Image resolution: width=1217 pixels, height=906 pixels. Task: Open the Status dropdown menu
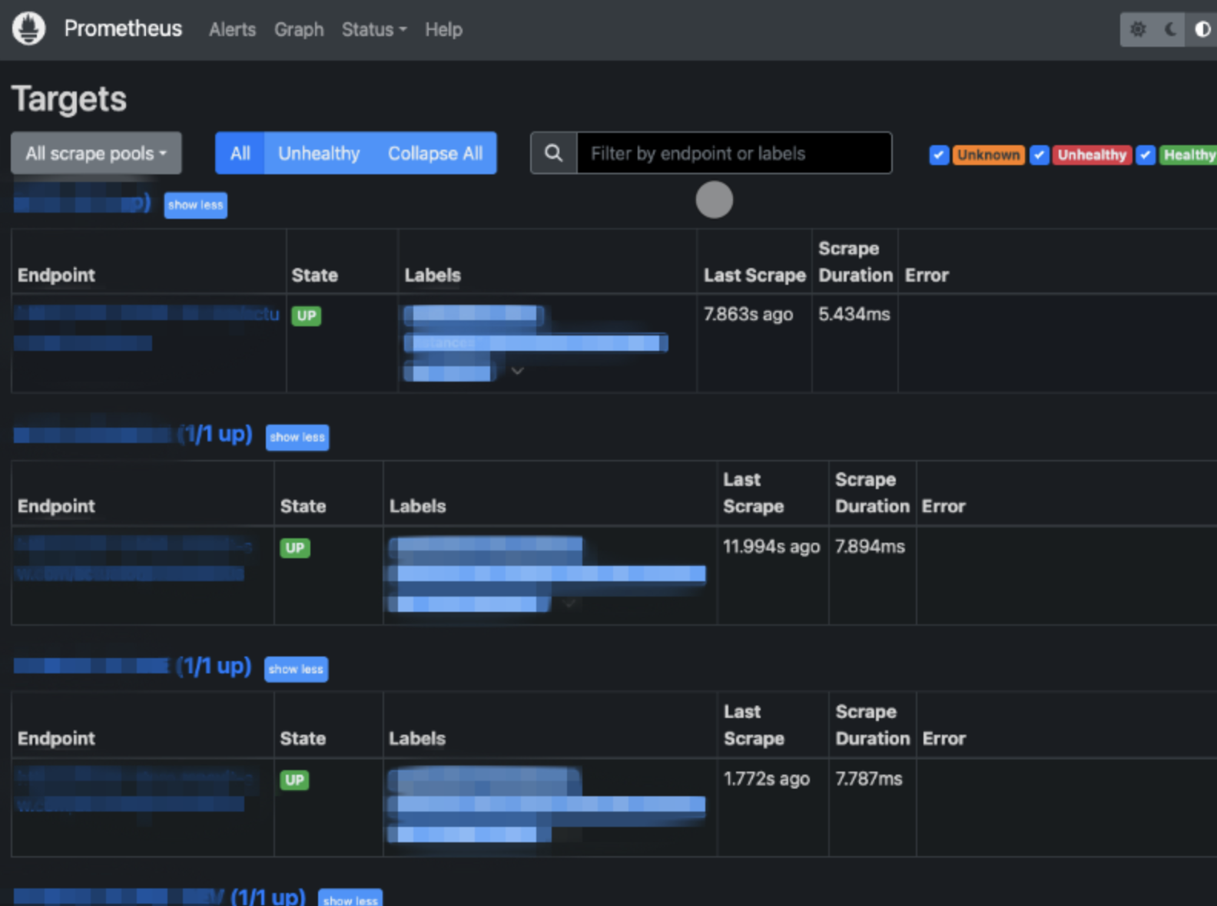(374, 29)
